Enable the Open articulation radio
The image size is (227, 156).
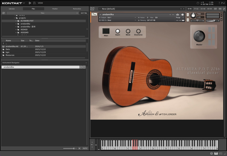[x=118, y=31]
